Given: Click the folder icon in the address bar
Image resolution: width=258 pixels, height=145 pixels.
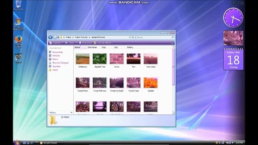Looking at the screenshot, I should tap(61, 37).
